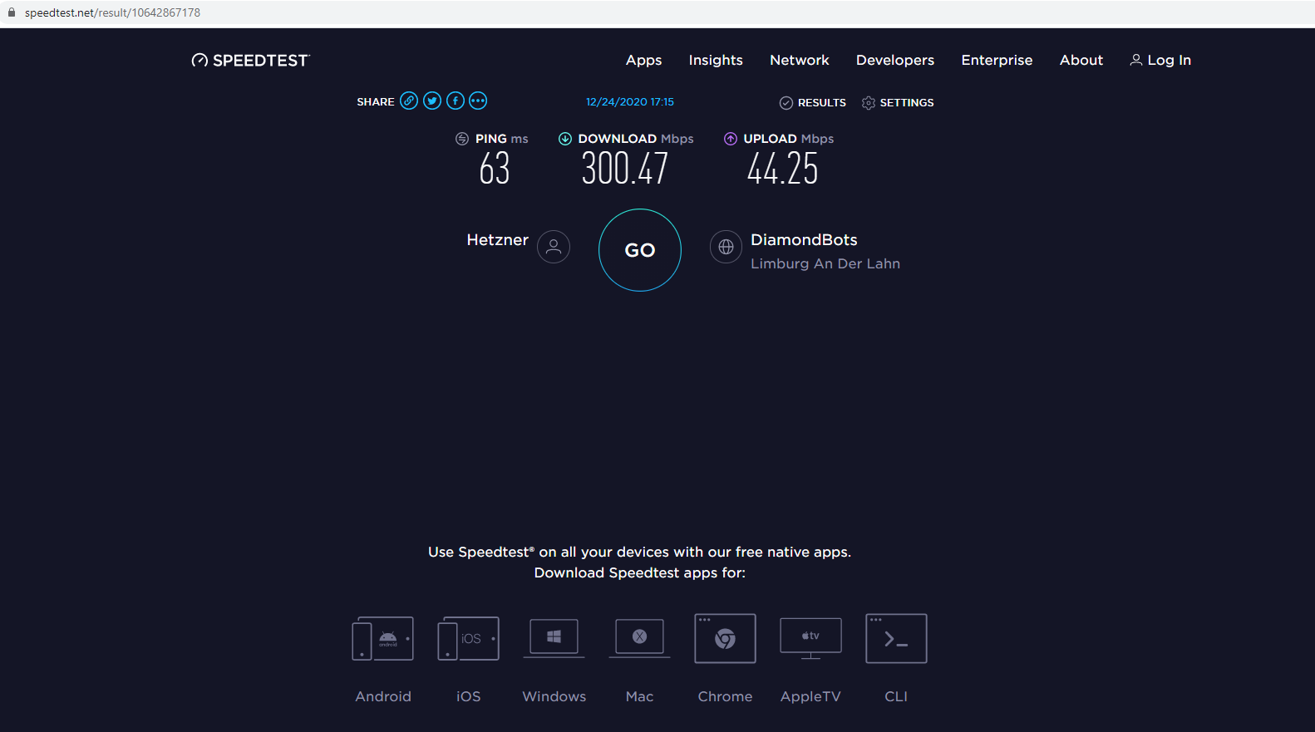This screenshot has height=732, width=1315.
Task: Open the Android app icon
Action: pos(382,639)
